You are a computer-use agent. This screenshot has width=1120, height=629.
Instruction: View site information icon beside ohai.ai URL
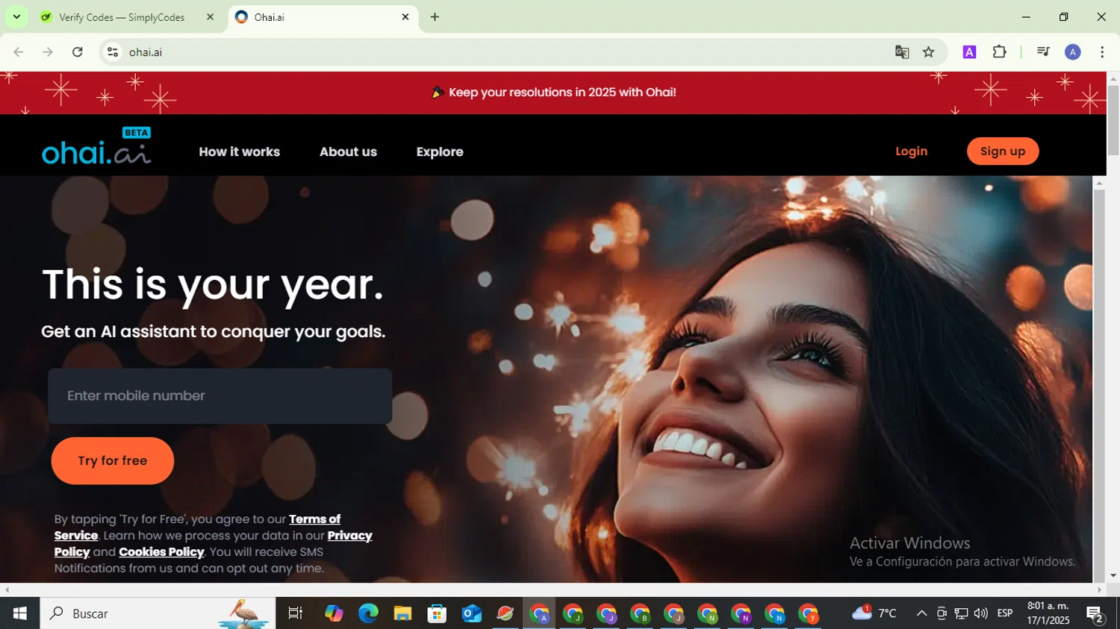click(x=113, y=52)
